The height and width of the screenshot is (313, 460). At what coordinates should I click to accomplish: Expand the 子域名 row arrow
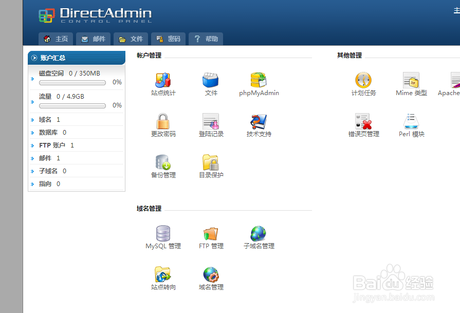(32, 171)
